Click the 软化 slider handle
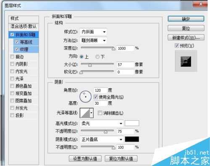This screenshot has width=210, height=166. point(81,72)
